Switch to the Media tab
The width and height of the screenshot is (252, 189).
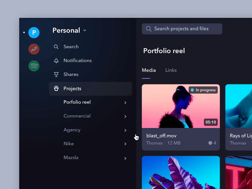click(149, 70)
